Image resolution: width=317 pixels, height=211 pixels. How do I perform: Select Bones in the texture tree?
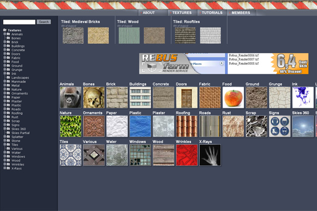point(16,38)
